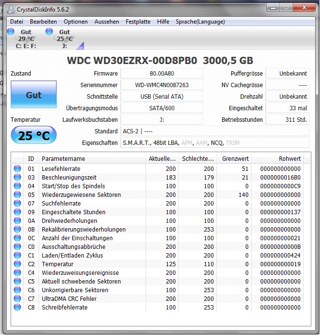Close the CrystalDiskInfo window
This screenshot has height=336, width=320.
[x=304, y=8]
